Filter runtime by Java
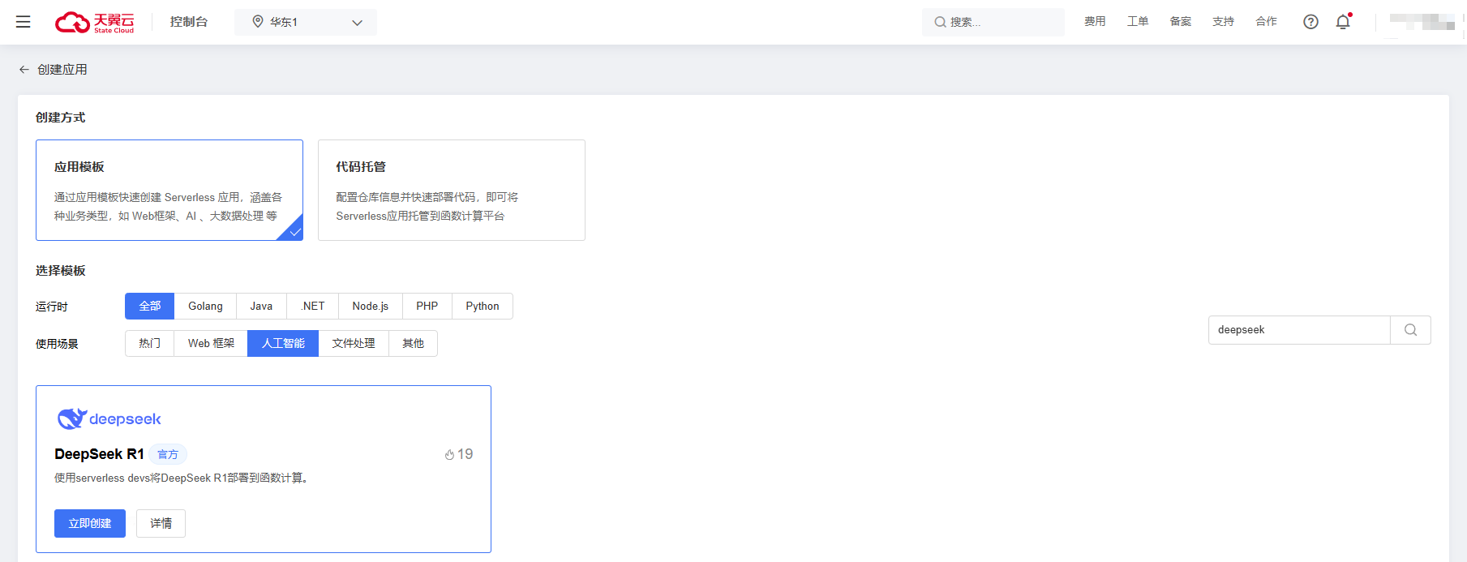This screenshot has height=562, width=1467. 261,306
